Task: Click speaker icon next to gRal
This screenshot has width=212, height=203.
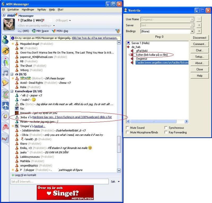Action: [x=132, y=51]
